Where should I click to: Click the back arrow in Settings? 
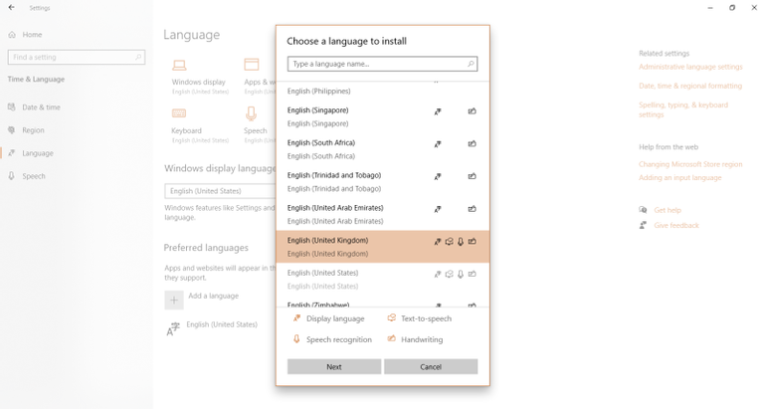pyautogui.click(x=11, y=8)
